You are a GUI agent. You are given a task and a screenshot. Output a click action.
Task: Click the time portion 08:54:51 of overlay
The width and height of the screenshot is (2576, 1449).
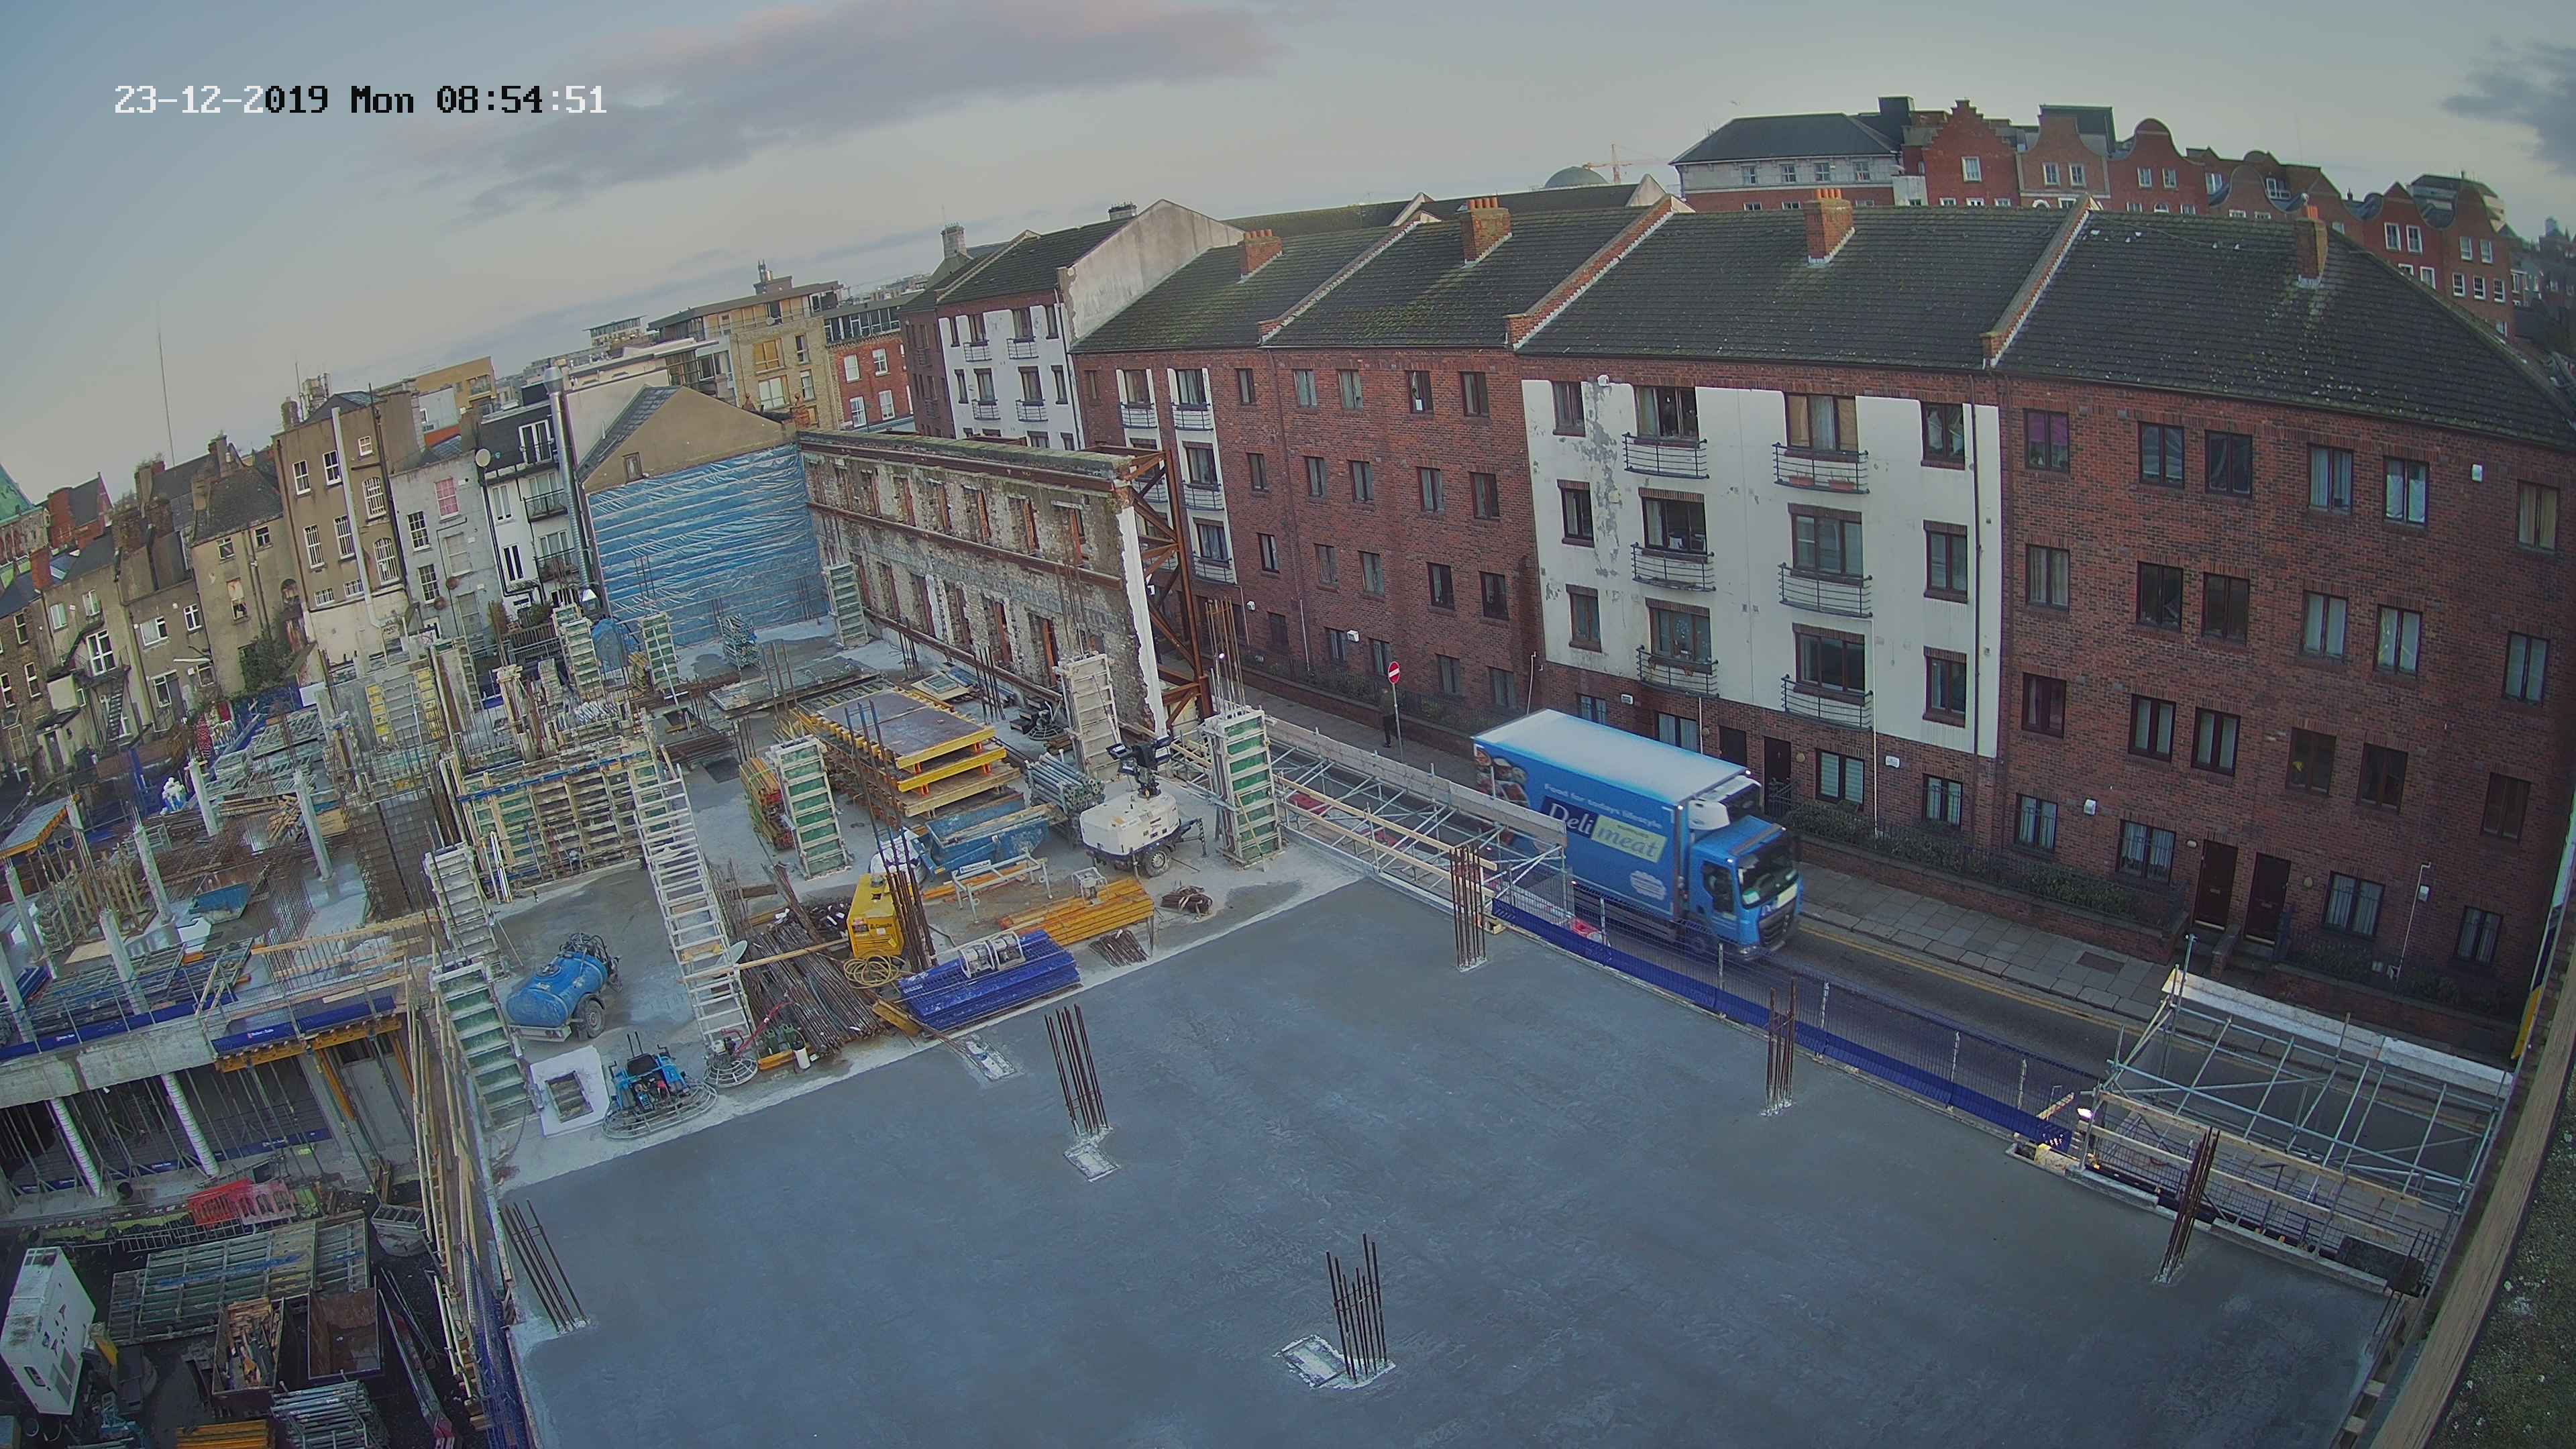(521, 100)
